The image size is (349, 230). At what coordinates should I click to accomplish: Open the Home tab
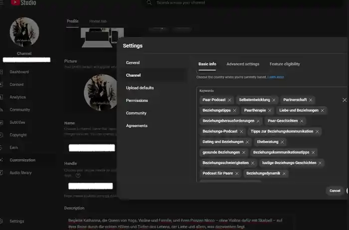click(98, 21)
